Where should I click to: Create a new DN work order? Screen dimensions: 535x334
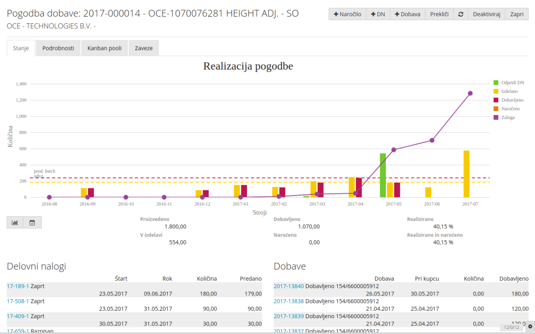click(378, 14)
